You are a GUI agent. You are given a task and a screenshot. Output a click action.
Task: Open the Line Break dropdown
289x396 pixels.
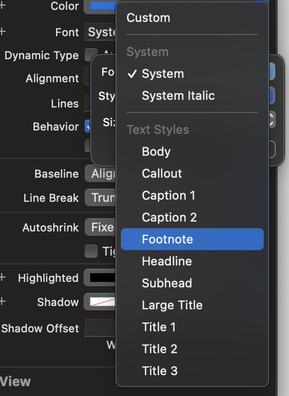(x=100, y=197)
